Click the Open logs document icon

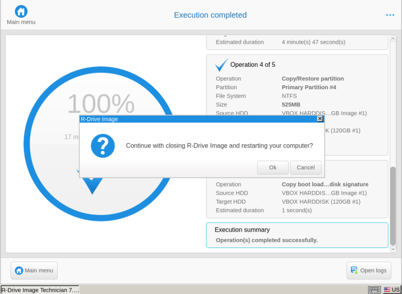(354, 270)
